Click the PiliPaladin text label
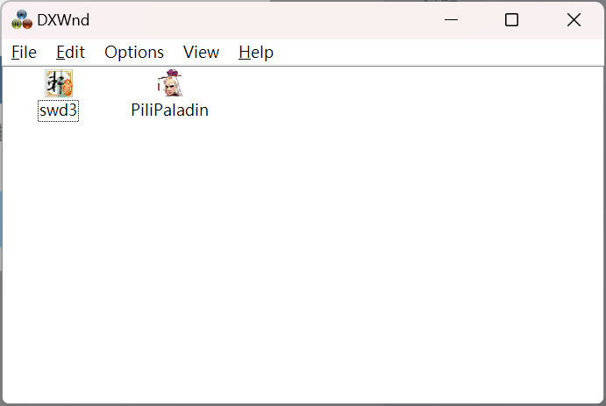Screen dimensions: 606x406 coord(169,110)
